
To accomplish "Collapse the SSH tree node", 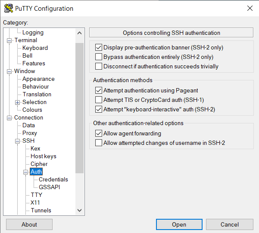I will [17, 141].
